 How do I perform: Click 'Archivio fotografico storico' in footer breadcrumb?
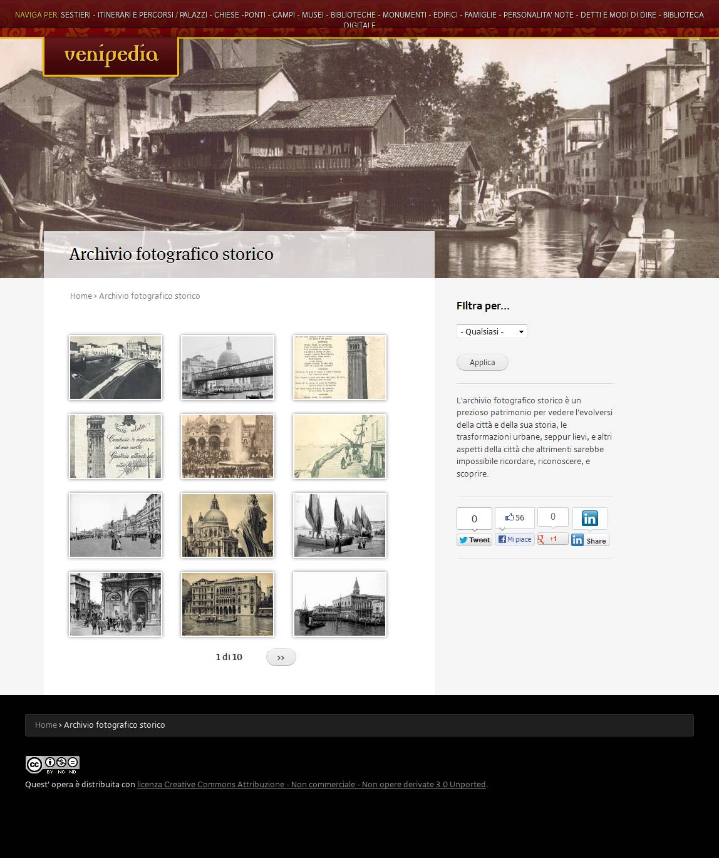115,725
